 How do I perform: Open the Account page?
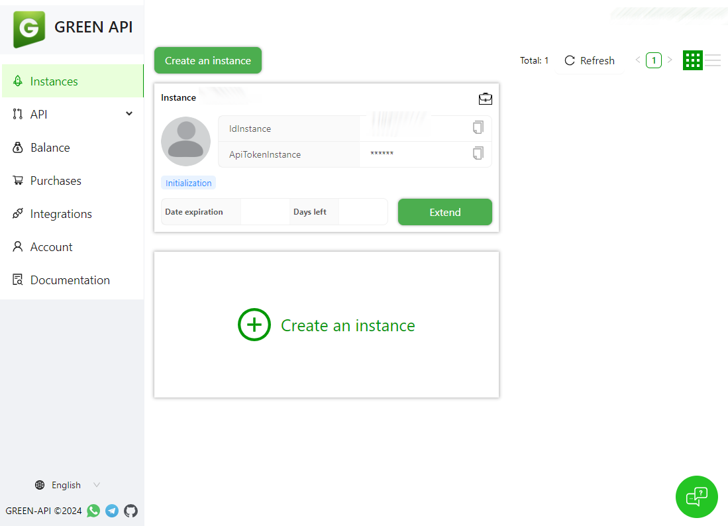coord(72,247)
